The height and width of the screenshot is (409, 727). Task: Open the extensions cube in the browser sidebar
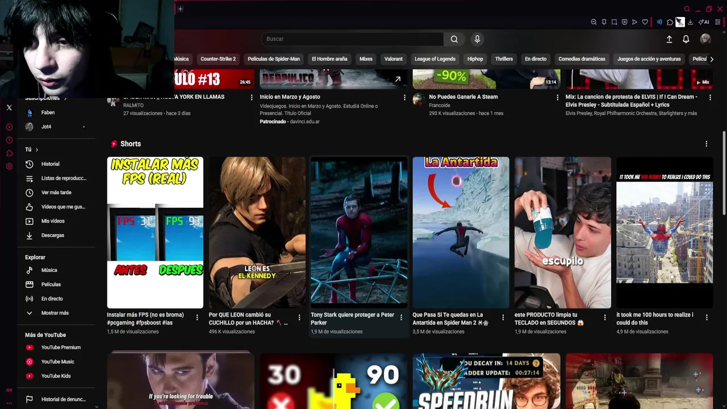pos(9,153)
